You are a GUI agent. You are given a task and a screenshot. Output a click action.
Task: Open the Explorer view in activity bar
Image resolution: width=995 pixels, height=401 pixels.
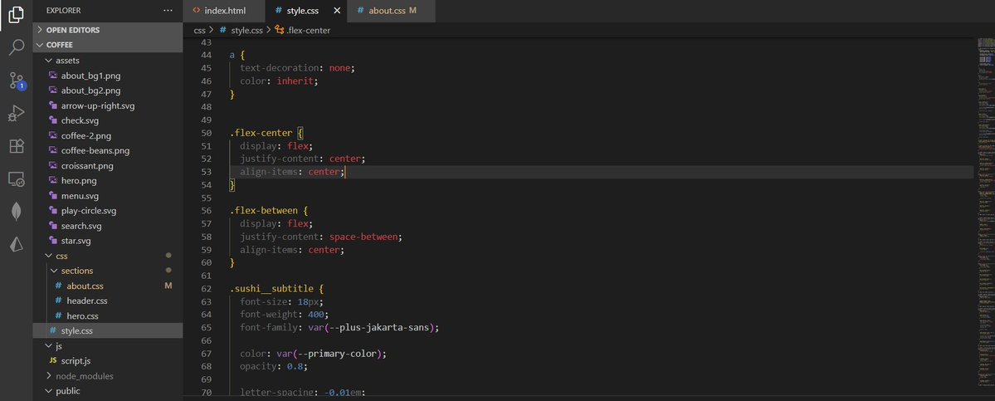pos(17,15)
